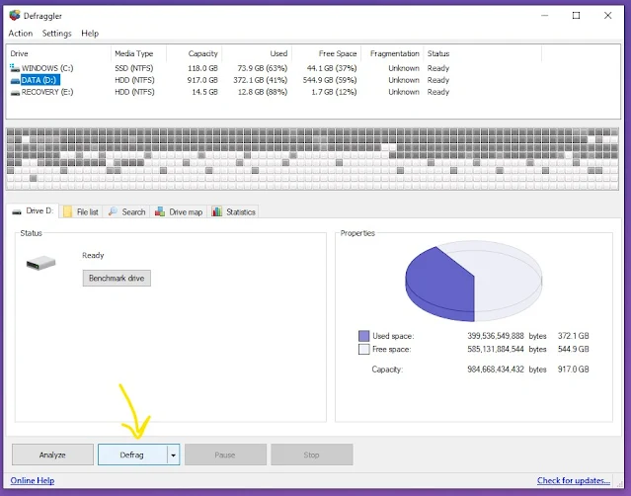
Task: Sort by the Fragmentation column header
Action: 392,53
